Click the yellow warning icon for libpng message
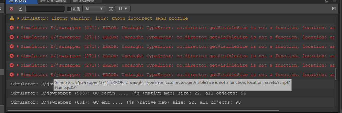 point(12,18)
